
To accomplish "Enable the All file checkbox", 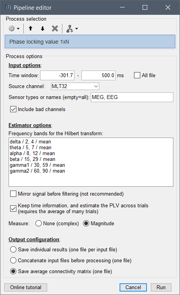I will (x=137, y=76).
